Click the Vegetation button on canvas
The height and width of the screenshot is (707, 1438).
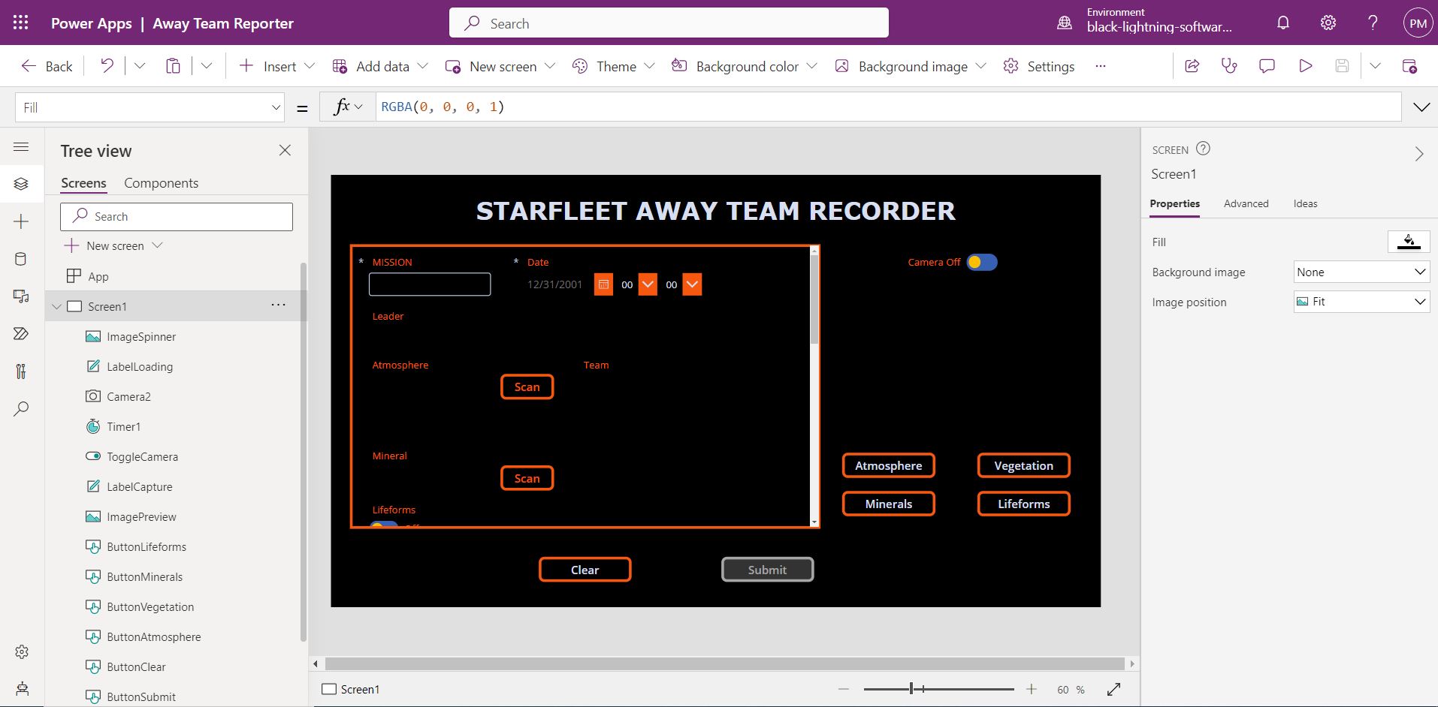(1023, 465)
